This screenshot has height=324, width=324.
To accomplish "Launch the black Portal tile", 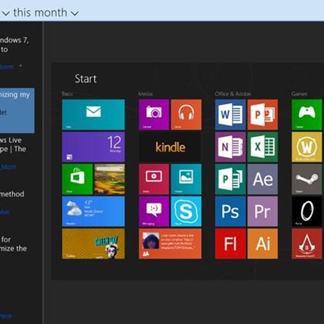I will pyautogui.click(x=307, y=211).
